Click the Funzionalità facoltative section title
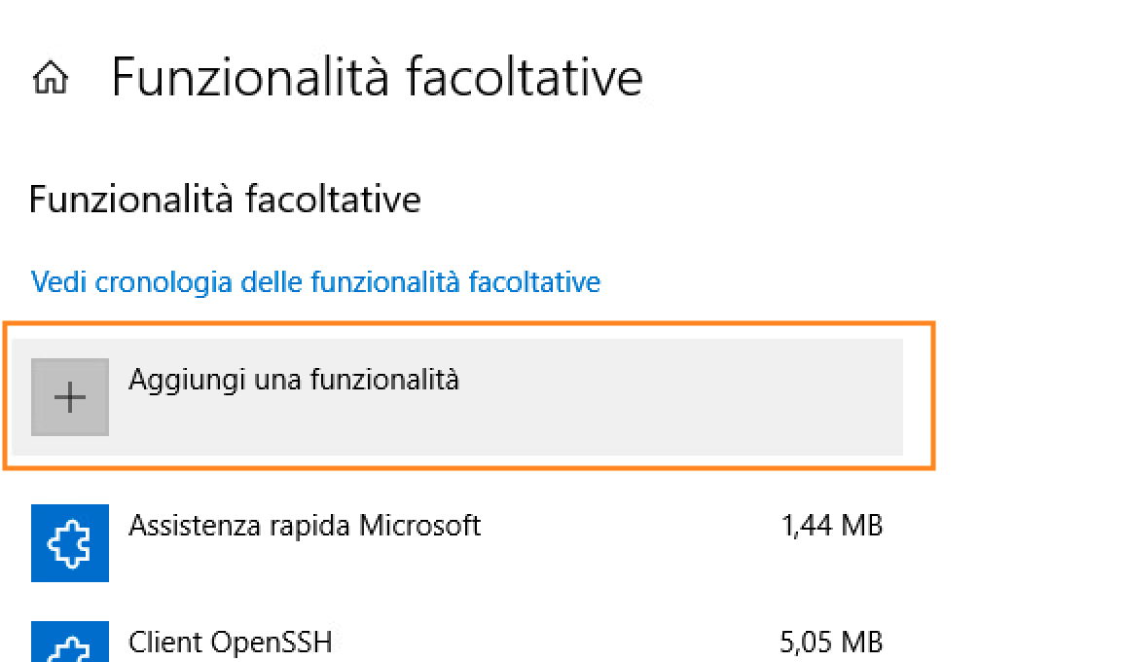The width and height of the screenshot is (1125, 662). tap(225, 199)
